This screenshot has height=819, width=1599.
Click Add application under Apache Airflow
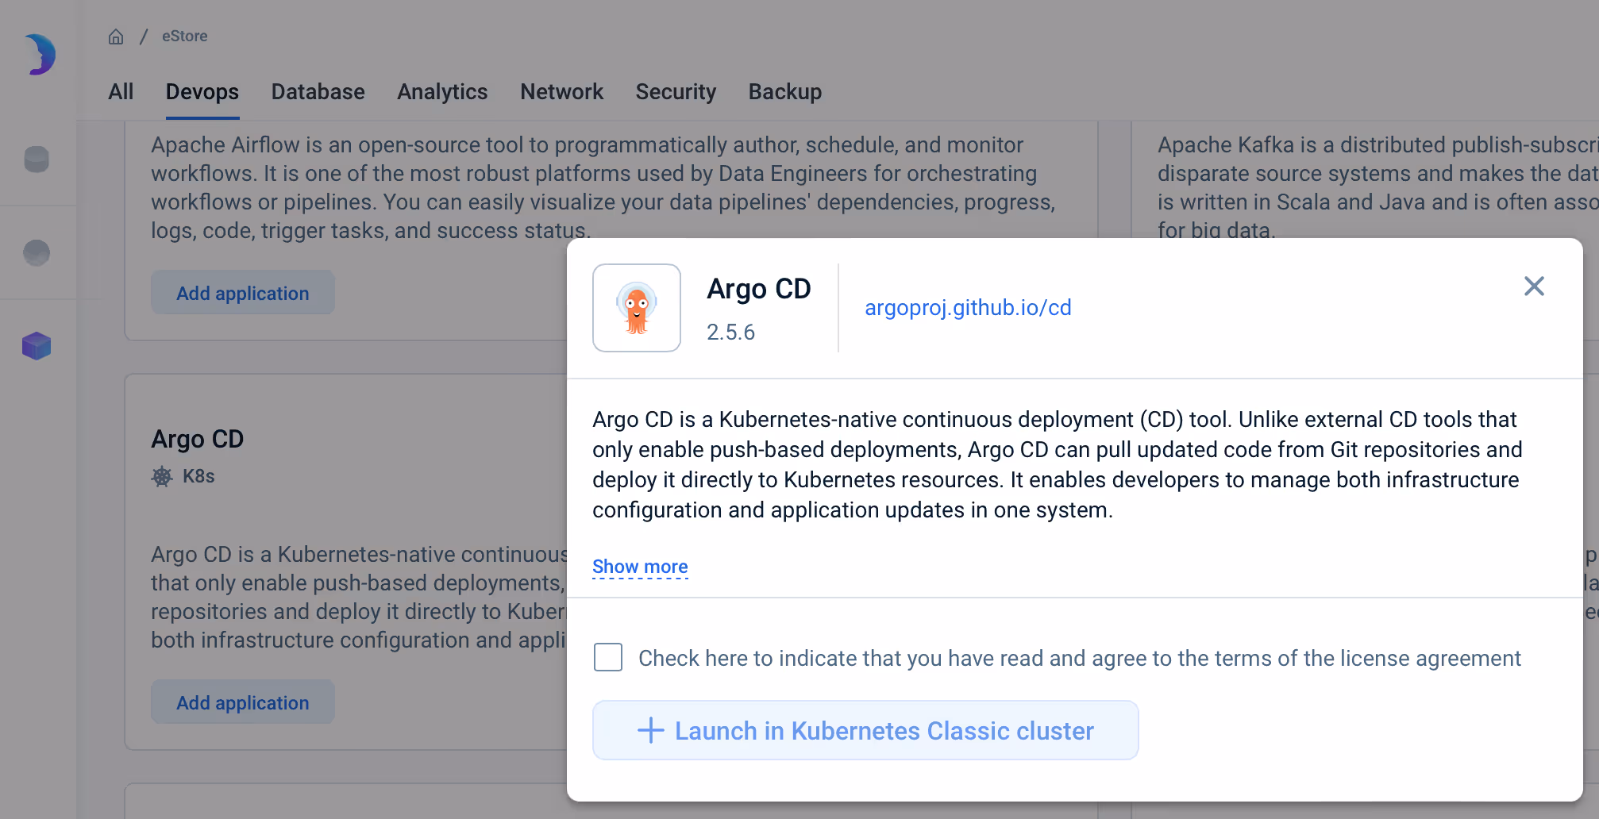[243, 293]
